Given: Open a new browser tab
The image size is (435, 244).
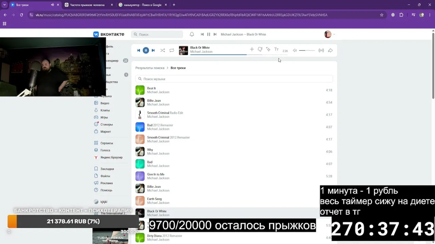Looking at the screenshot, I should [174, 5].
